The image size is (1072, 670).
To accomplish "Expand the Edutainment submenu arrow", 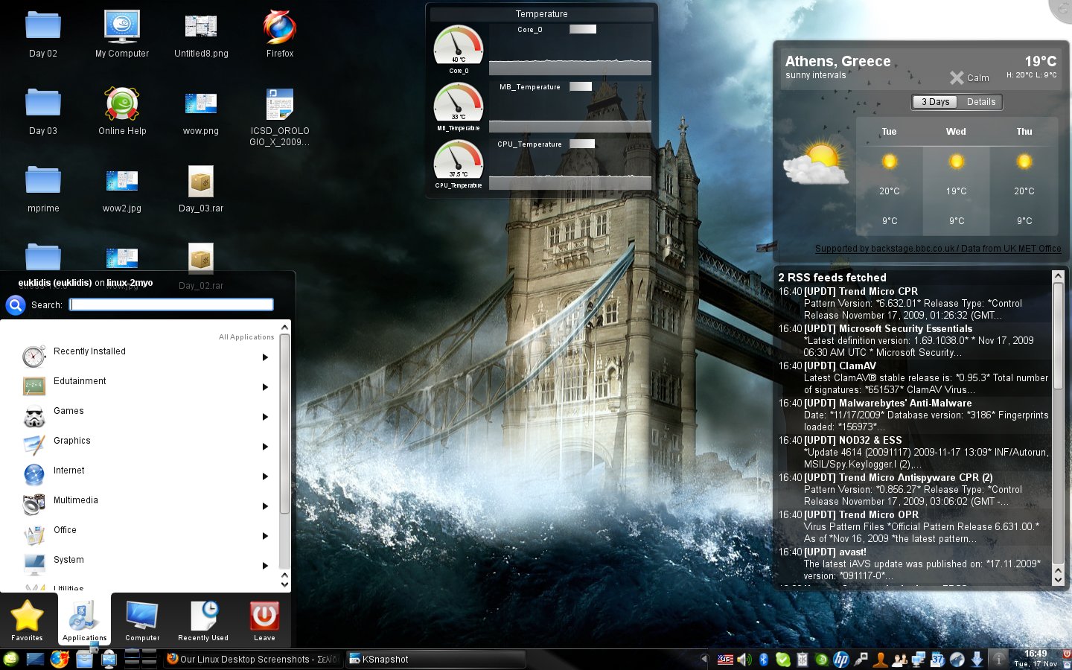I will (265, 387).
